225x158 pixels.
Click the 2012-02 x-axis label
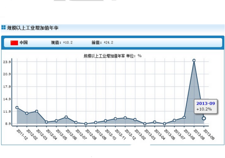tap(32, 135)
